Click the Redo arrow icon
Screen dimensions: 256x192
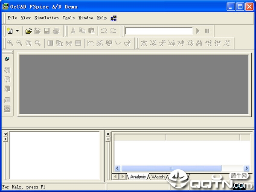tap(113, 31)
